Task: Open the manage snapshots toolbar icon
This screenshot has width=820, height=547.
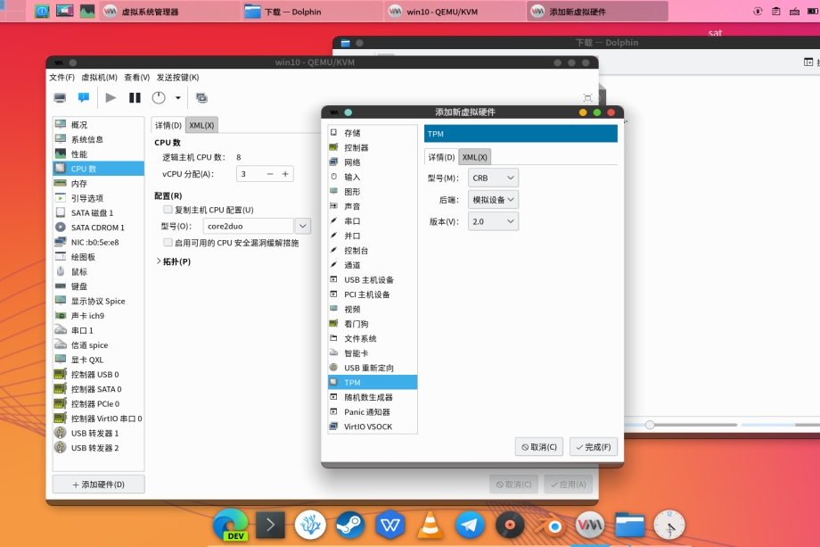Action: 201,97
